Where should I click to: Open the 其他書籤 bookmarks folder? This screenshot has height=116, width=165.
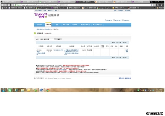(x=160, y=8)
